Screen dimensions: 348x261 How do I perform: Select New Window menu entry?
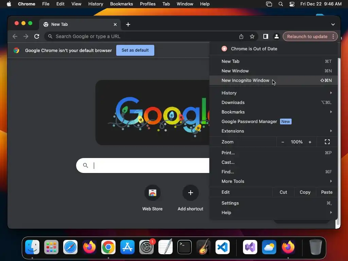point(274,71)
